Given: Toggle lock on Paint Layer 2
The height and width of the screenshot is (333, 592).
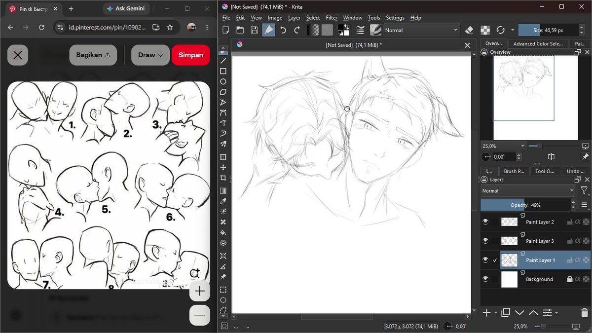Looking at the screenshot, I should point(569,222).
